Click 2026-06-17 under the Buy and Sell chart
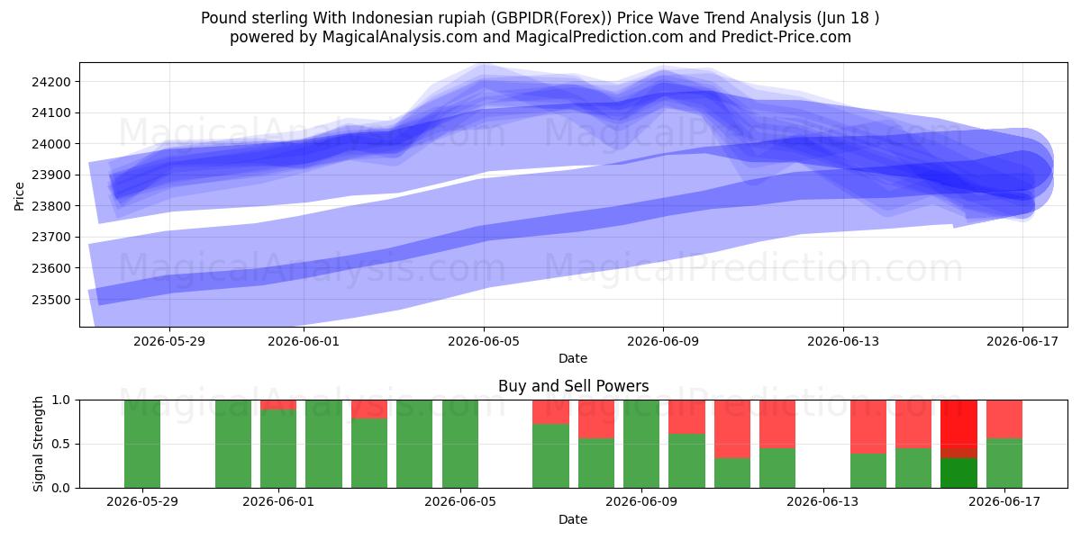The image size is (1081, 540). (x=1004, y=502)
